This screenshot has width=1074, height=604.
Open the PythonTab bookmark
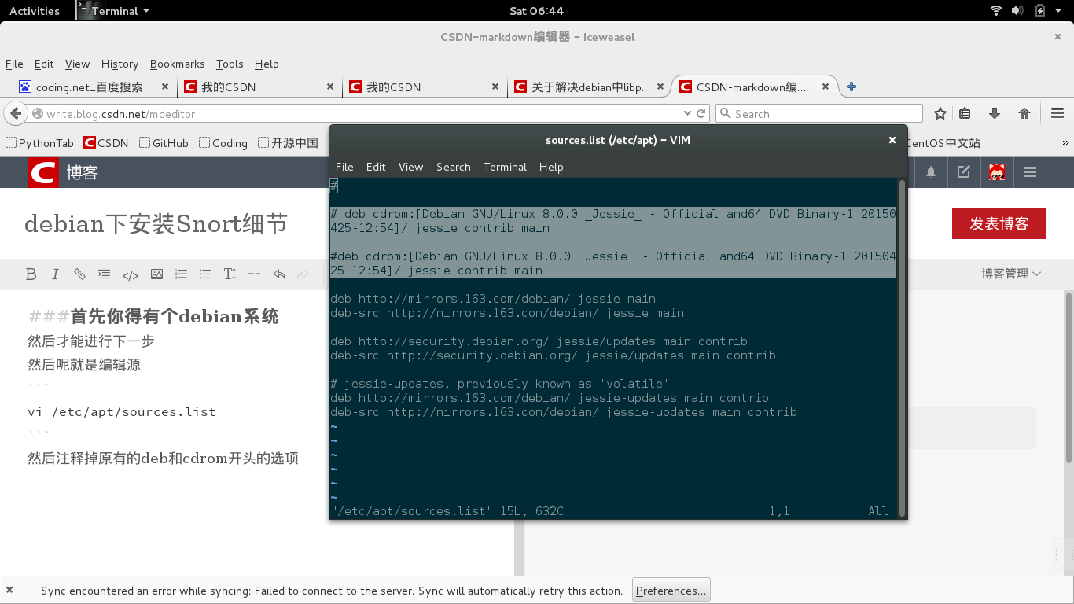[x=40, y=143]
